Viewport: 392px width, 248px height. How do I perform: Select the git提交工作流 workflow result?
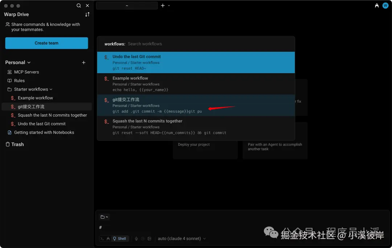pos(196,105)
